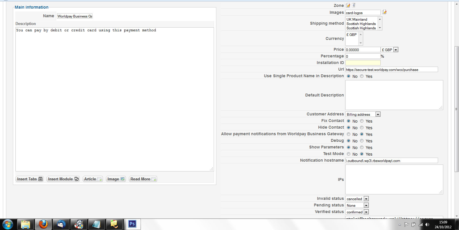This screenshot has height=230, width=459.
Task: Click the Insert Module button
Action: coord(63,179)
